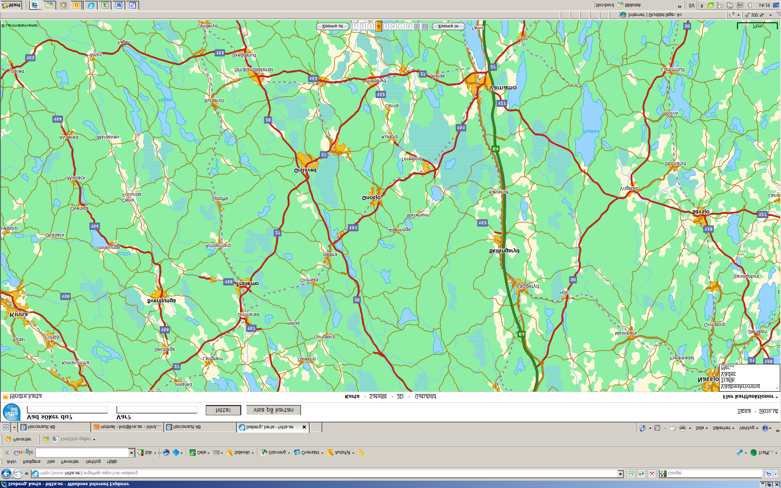Select map zoom level 3
Image resolution: width=781 pixels, height=488 pixels.
(x=371, y=26)
